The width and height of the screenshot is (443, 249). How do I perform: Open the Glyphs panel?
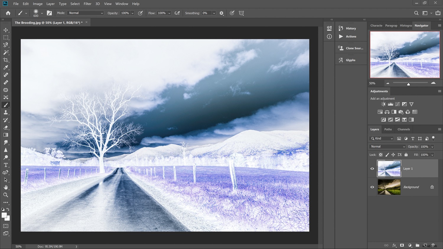[x=351, y=60]
